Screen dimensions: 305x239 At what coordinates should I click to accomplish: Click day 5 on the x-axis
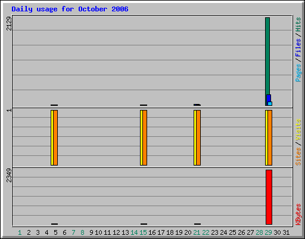pos(55,232)
